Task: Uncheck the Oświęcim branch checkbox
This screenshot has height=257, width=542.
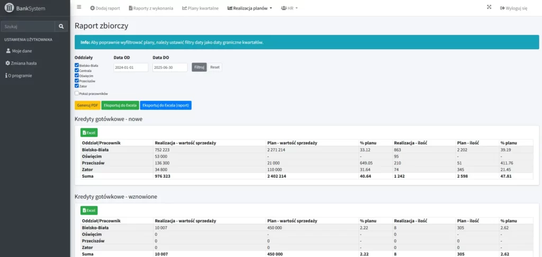Action: tap(77, 75)
